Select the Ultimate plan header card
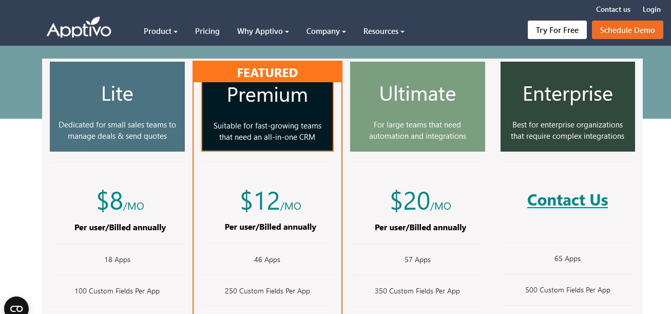671x314 pixels. (417, 107)
